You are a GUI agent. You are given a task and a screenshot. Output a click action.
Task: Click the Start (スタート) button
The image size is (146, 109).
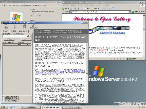tap(4, 107)
